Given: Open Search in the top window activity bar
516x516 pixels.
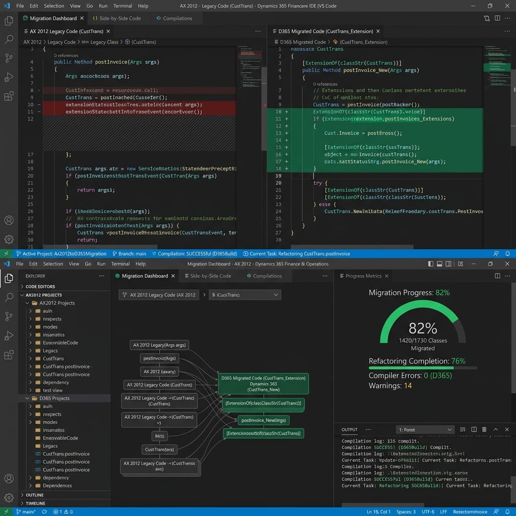Looking at the screenshot, I should [x=9, y=39].
